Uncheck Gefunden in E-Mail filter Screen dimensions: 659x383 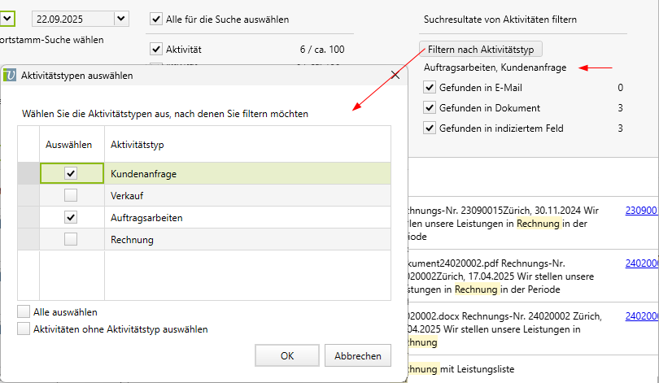pos(430,88)
